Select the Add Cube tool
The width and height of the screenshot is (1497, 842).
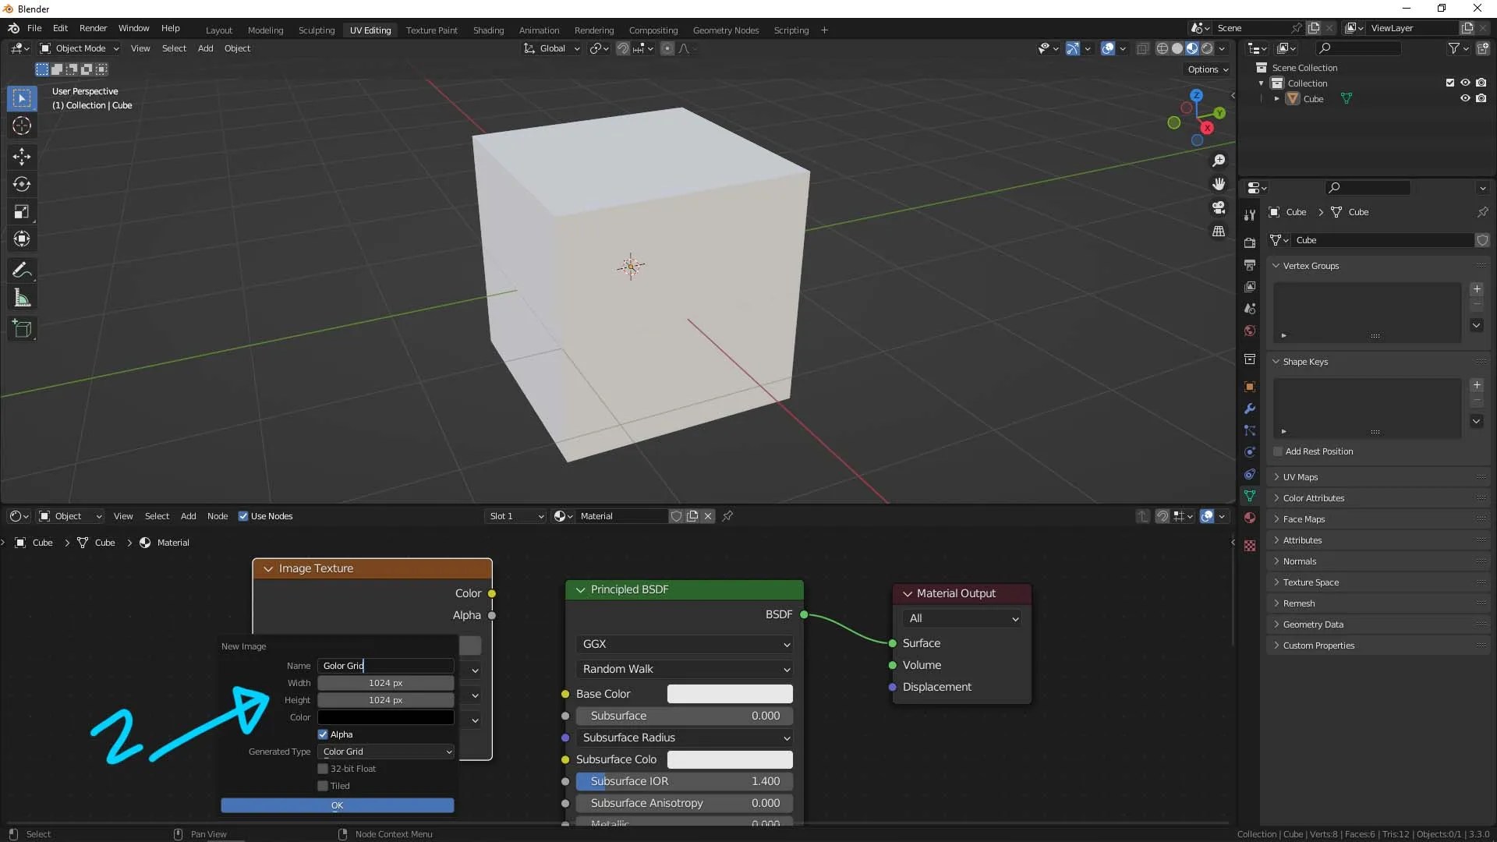tap(22, 328)
